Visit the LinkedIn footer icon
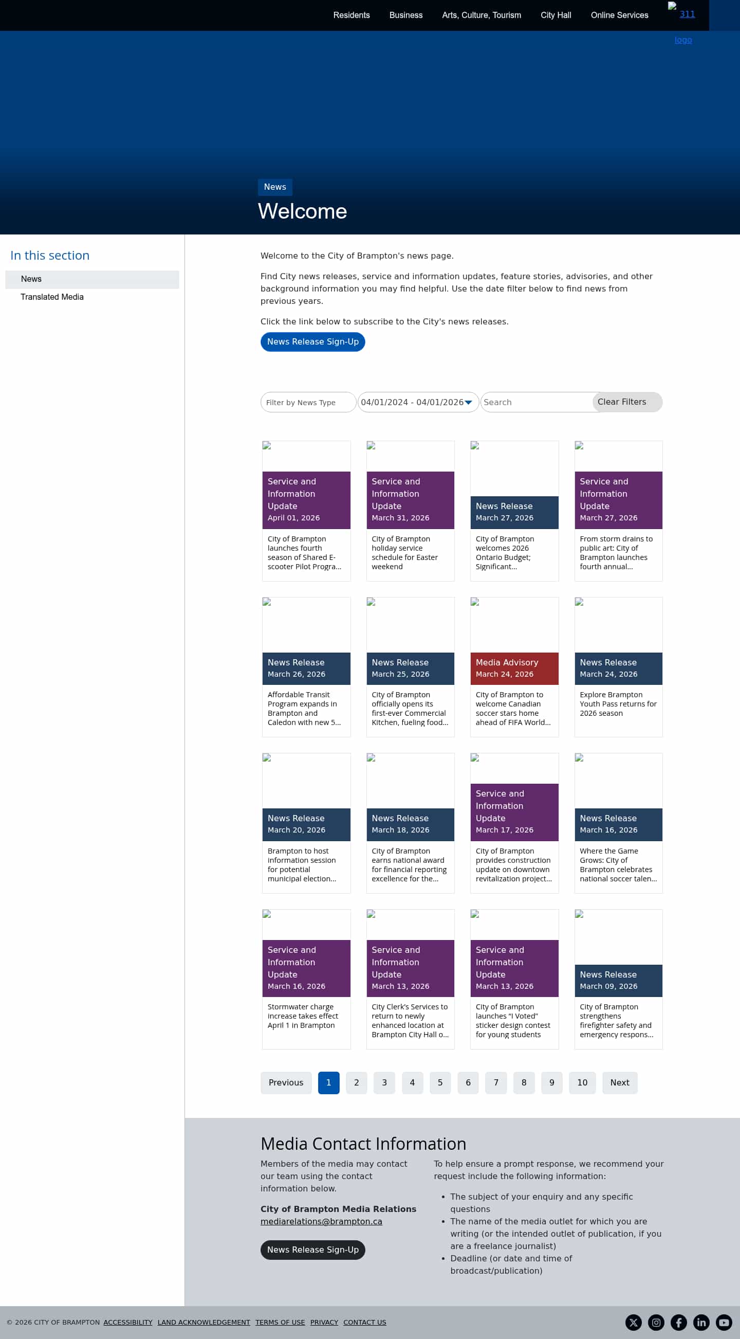Viewport: 740px width, 1339px height. (701, 1323)
